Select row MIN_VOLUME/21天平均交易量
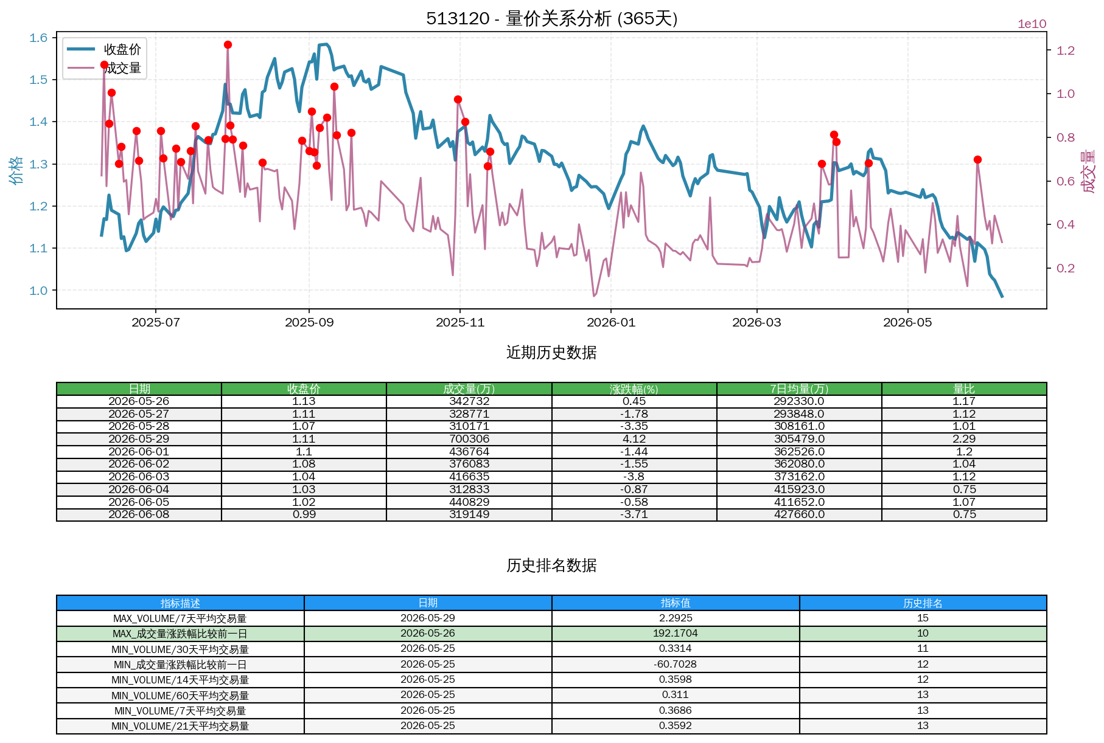This screenshot has width=1104, height=743. click(x=551, y=726)
